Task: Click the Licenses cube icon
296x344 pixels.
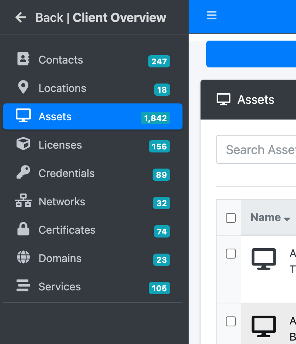Action: [x=23, y=144]
